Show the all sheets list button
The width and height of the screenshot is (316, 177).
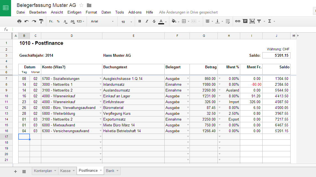[24, 171]
